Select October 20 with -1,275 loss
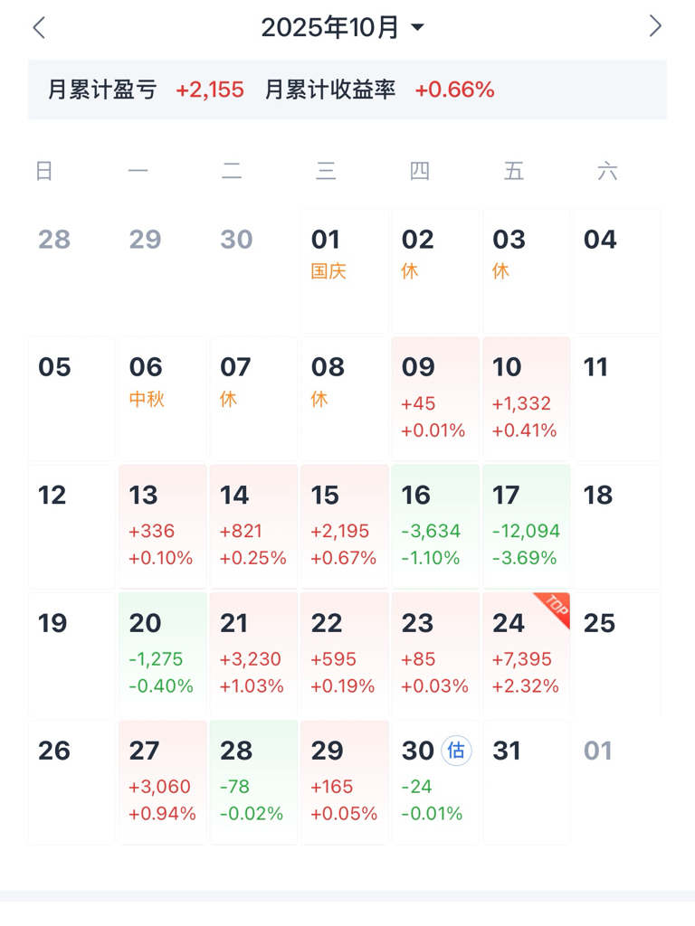695x926 pixels. (162, 655)
